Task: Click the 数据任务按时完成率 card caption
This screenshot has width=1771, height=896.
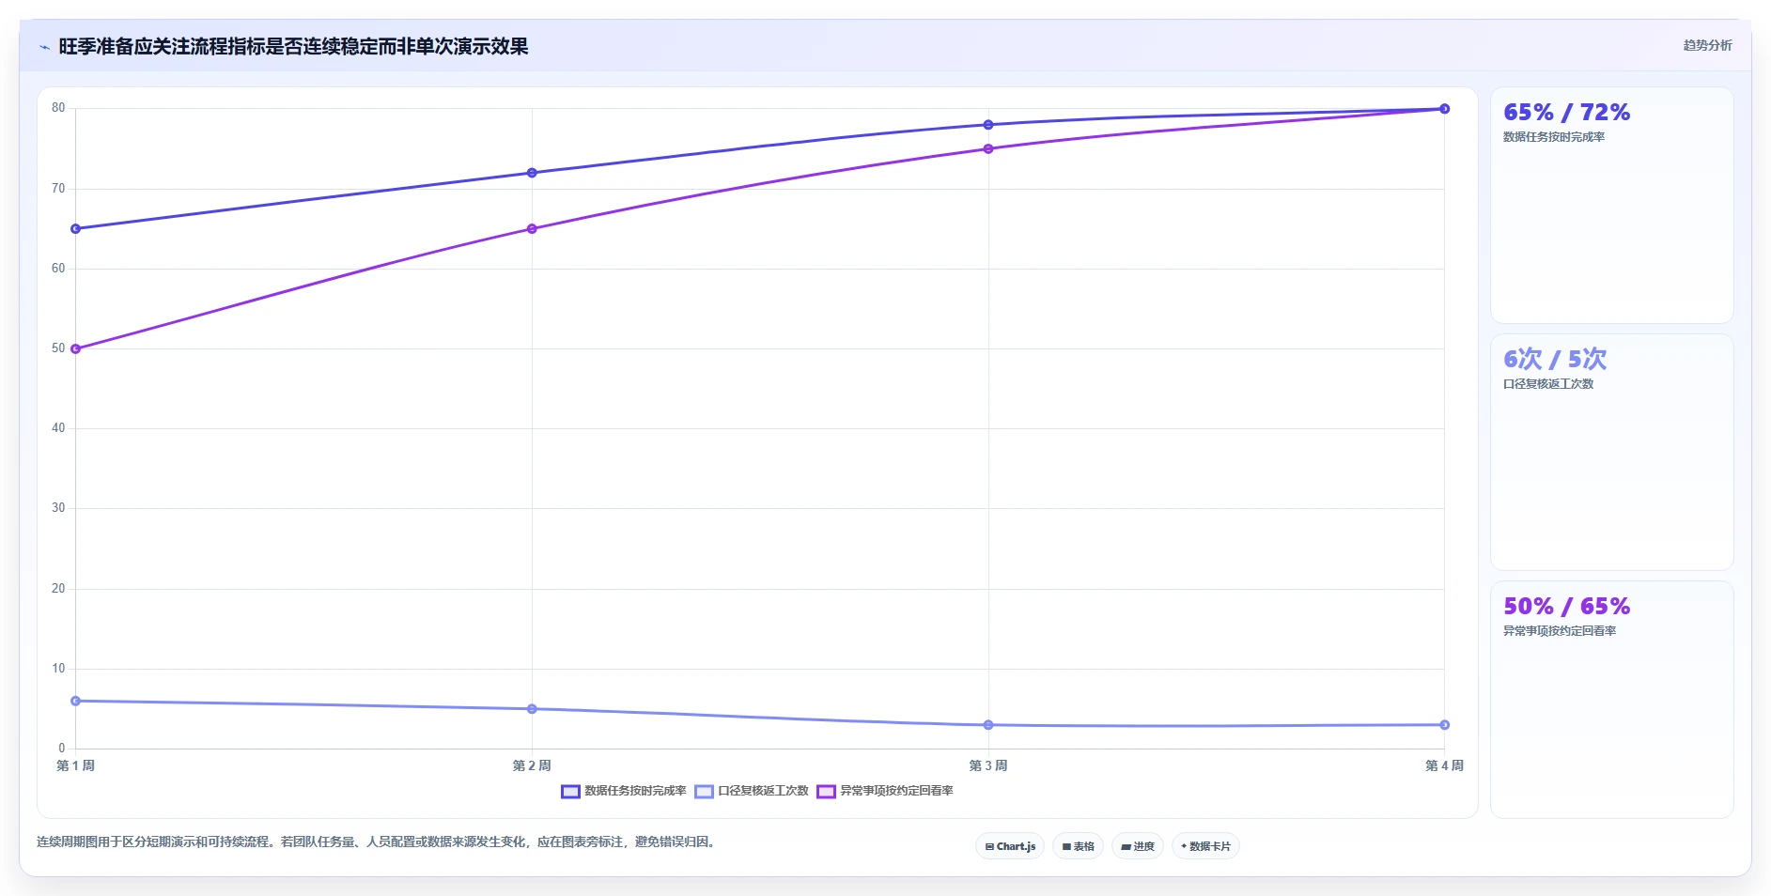Action: (1554, 137)
